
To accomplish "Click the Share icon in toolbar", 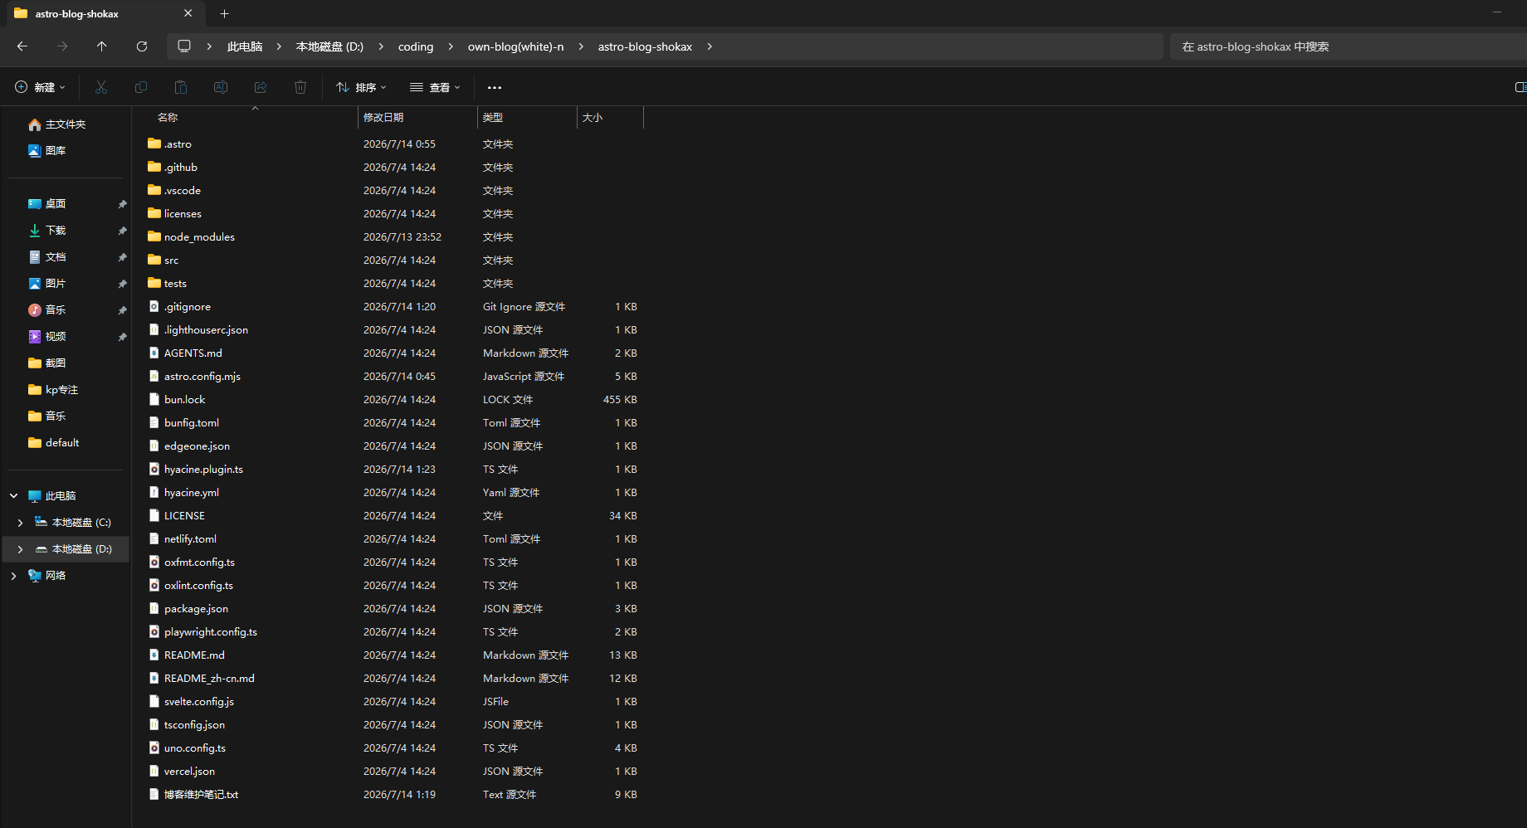I will pos(261,87).
